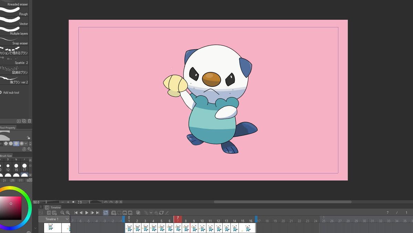The height and width of the screenshot is (233, 413).
Task: Switch to the Tool Property tab
Action: pos(8,128)
